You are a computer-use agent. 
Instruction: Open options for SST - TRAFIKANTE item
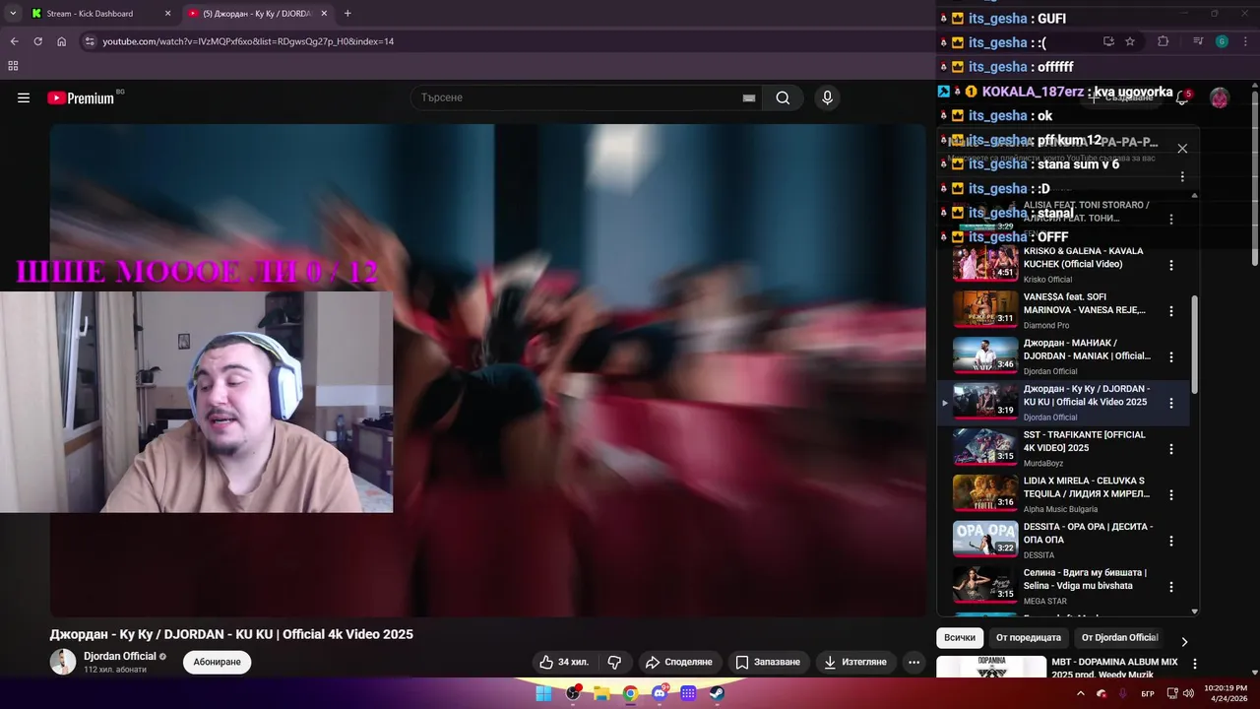[x=1171, y=449]
